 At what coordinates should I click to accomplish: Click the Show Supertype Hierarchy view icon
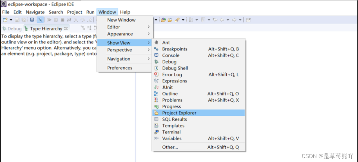(89, 28)
